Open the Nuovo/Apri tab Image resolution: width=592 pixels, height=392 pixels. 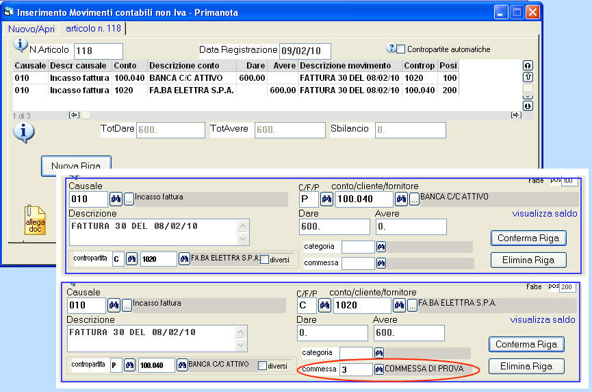pos(31,29)
